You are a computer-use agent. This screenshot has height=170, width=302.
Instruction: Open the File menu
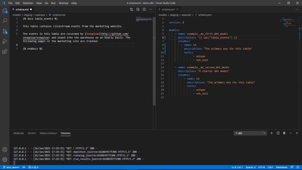click(10, 3)
